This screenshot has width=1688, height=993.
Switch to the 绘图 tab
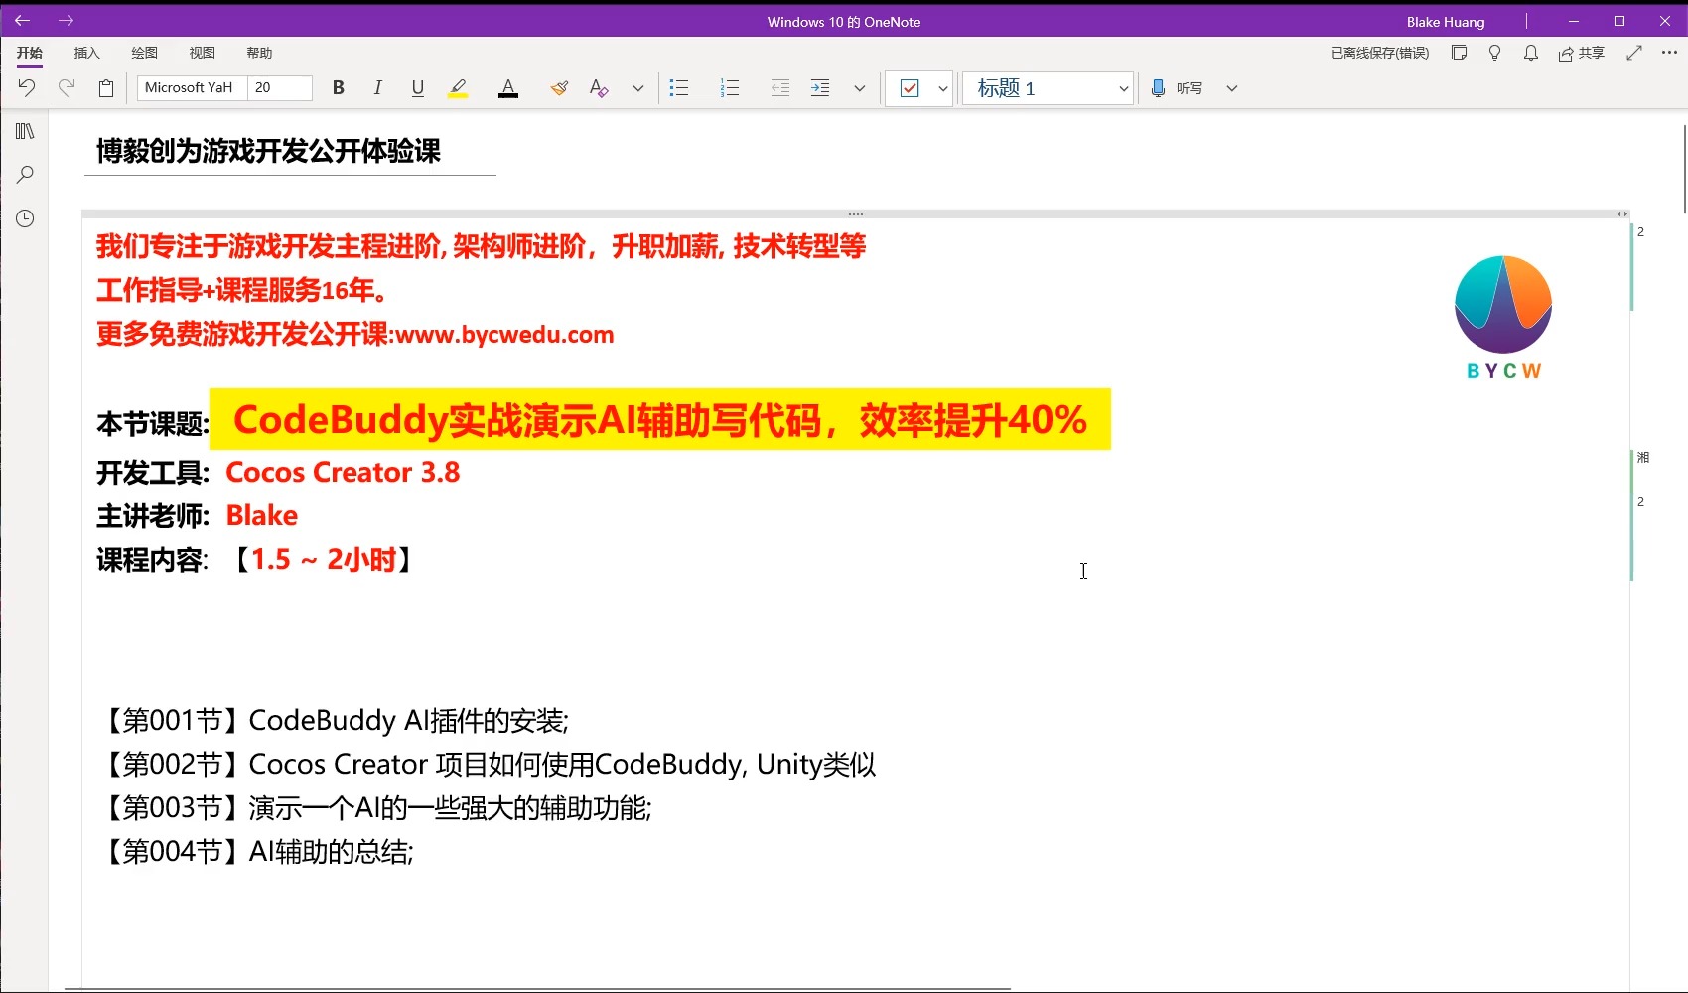click(145, 53)
